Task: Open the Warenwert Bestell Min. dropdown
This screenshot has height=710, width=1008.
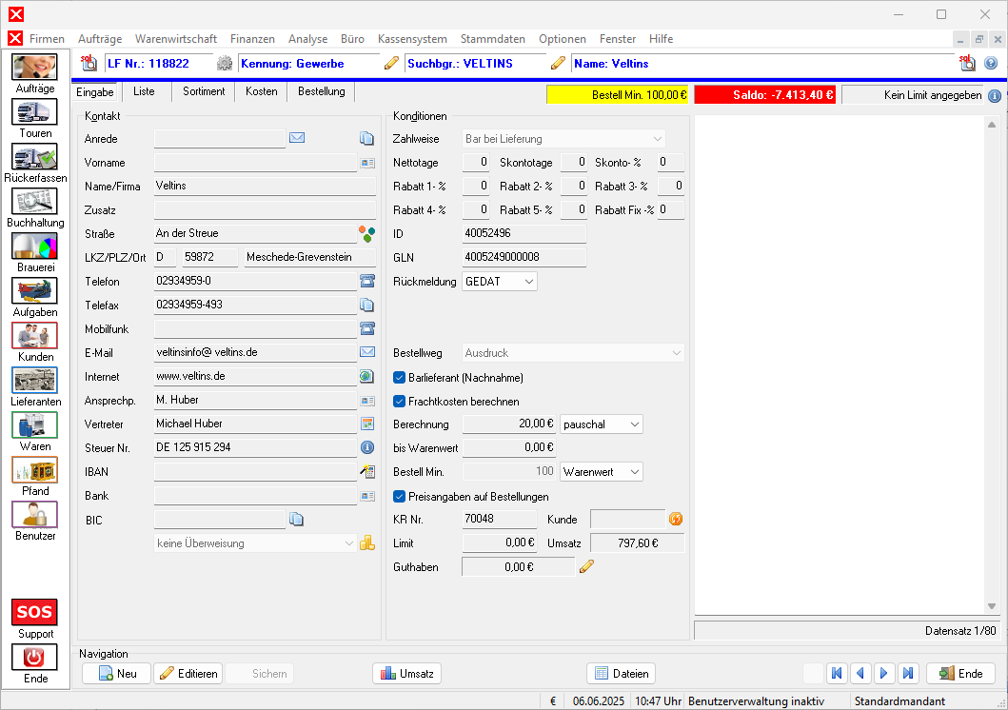Action: [x=634, y=471]
